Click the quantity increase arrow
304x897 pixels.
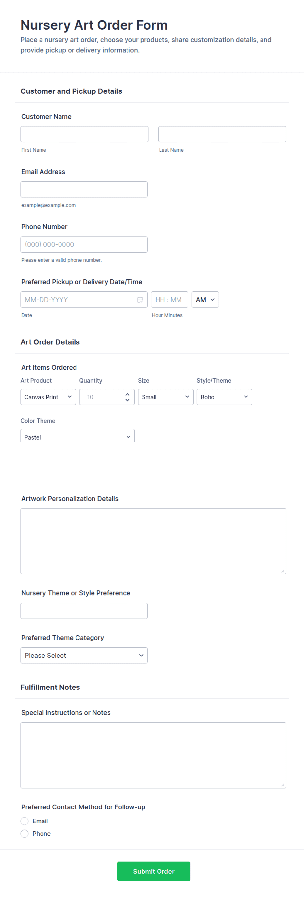pyautogui.click(x=127, y=394)
